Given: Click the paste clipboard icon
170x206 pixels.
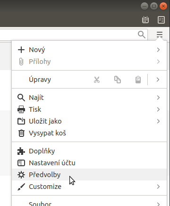Looking at the screenshot, I should click(x=138, y=80).
